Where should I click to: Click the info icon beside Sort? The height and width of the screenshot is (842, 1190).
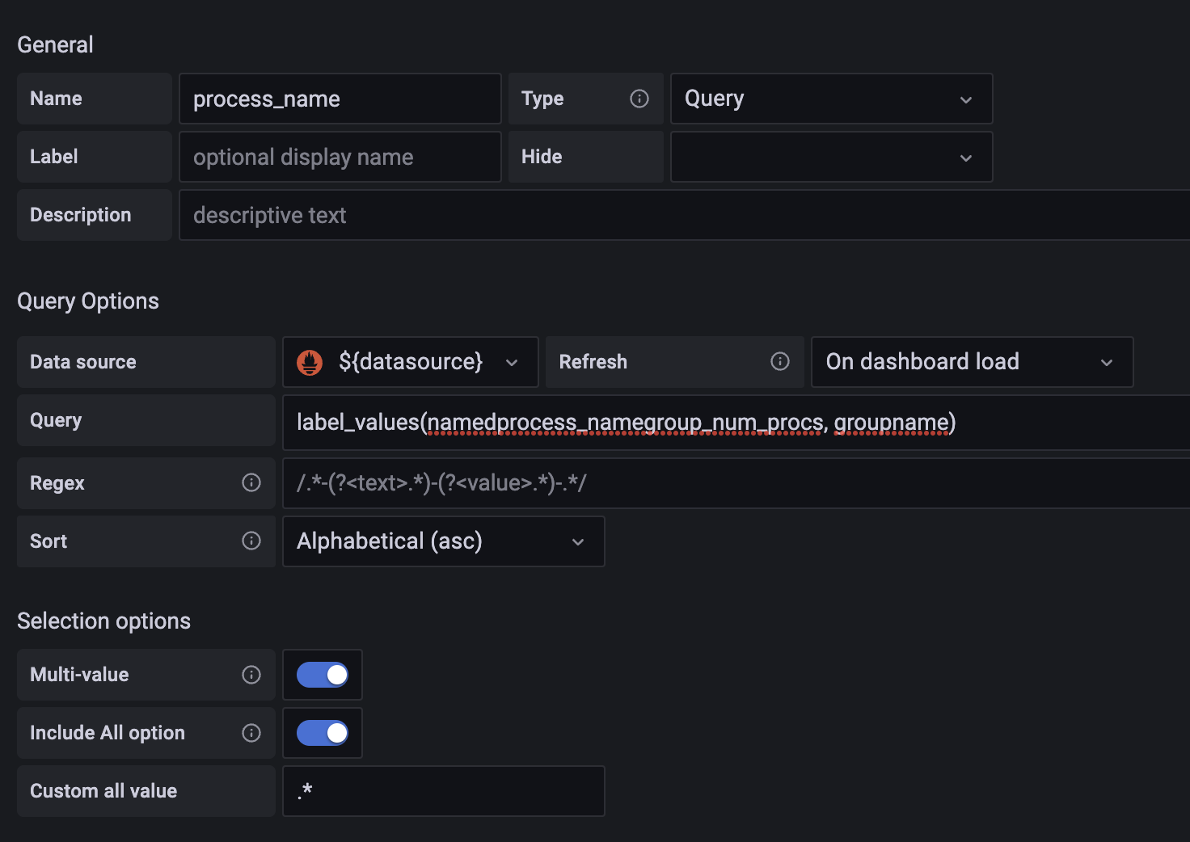point(251,541)
